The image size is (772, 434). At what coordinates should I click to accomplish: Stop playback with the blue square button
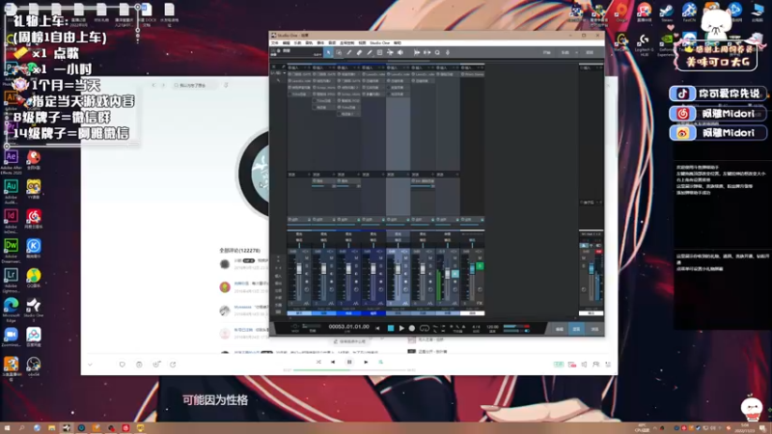coord(391,328)
